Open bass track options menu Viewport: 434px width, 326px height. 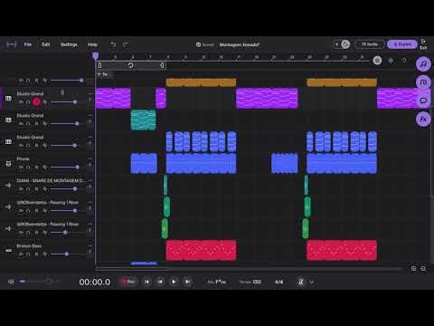click(90, 252)
